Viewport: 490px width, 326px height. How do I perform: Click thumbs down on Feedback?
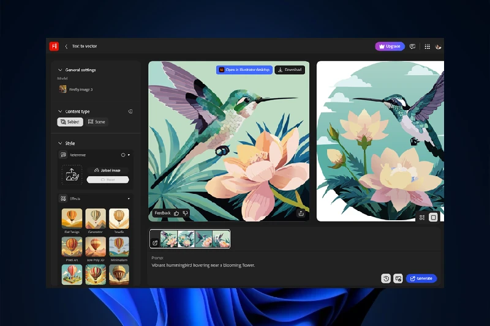[185, 213]
